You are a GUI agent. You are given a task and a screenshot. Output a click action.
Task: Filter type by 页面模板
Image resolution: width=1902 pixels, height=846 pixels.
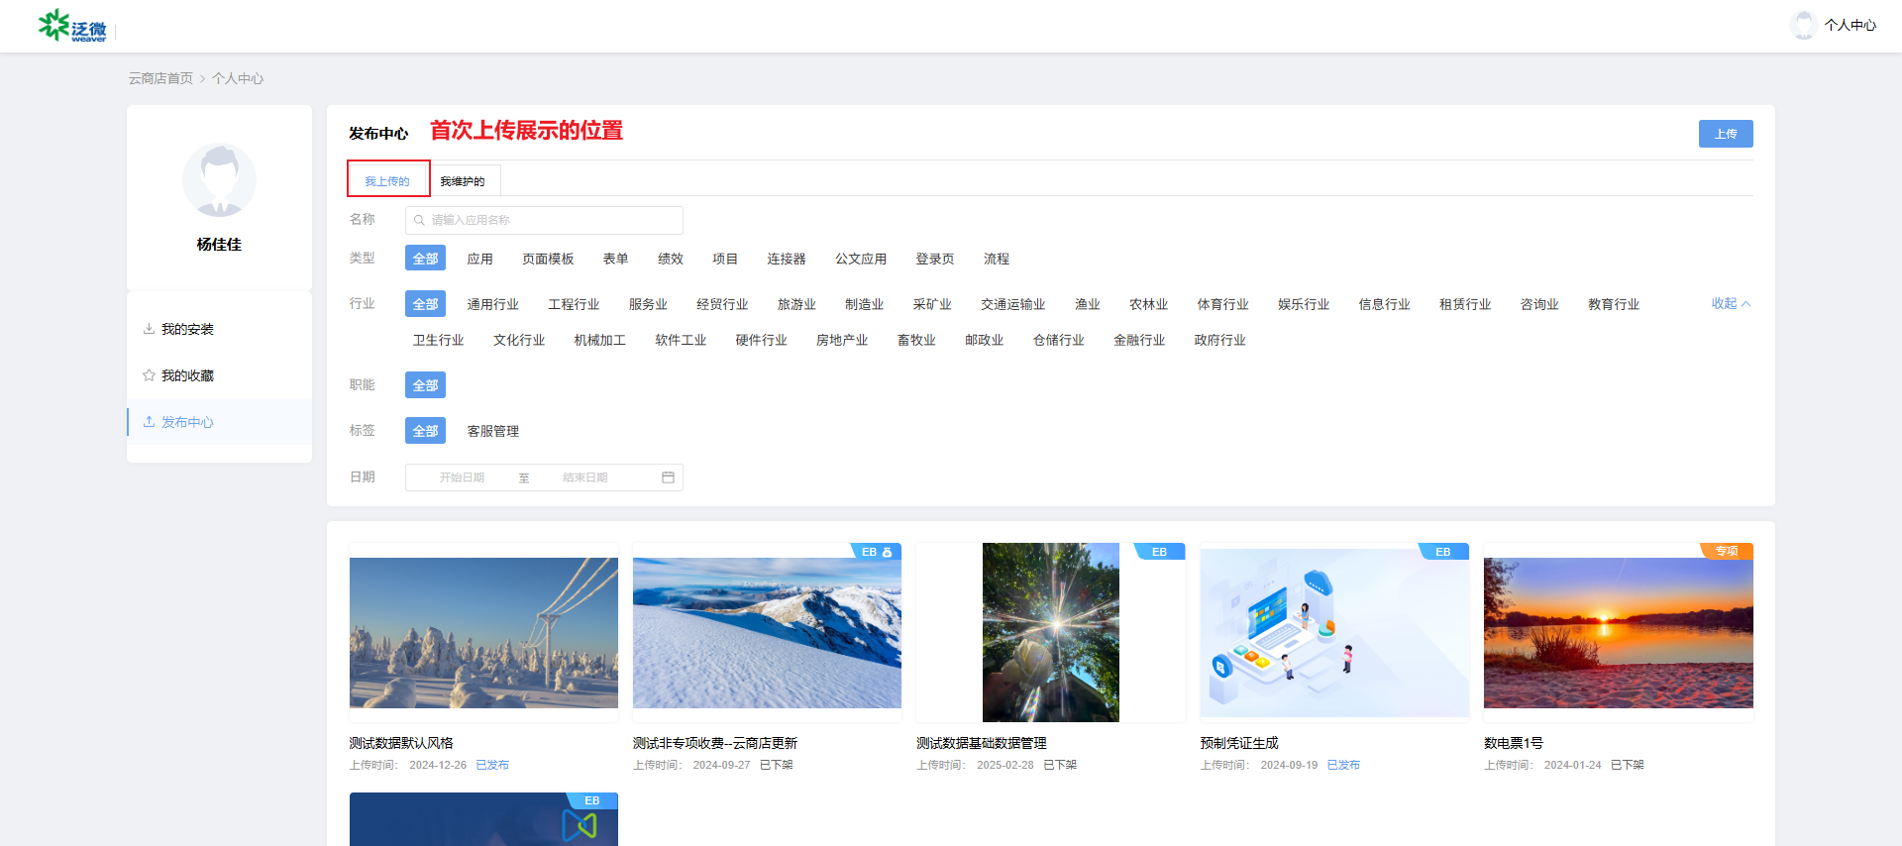tap(548, 259)
